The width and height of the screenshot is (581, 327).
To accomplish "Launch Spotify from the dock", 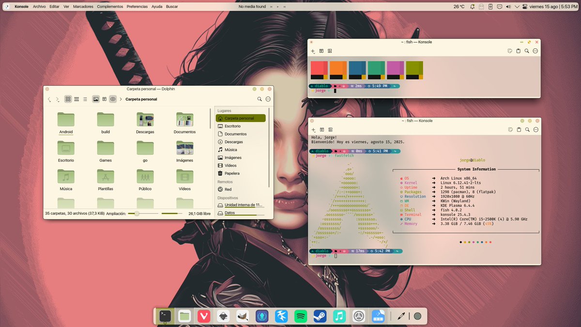I will coord(301,316).
